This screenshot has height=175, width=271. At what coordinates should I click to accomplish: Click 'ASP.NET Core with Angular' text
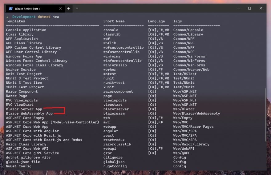pos(33,131)
